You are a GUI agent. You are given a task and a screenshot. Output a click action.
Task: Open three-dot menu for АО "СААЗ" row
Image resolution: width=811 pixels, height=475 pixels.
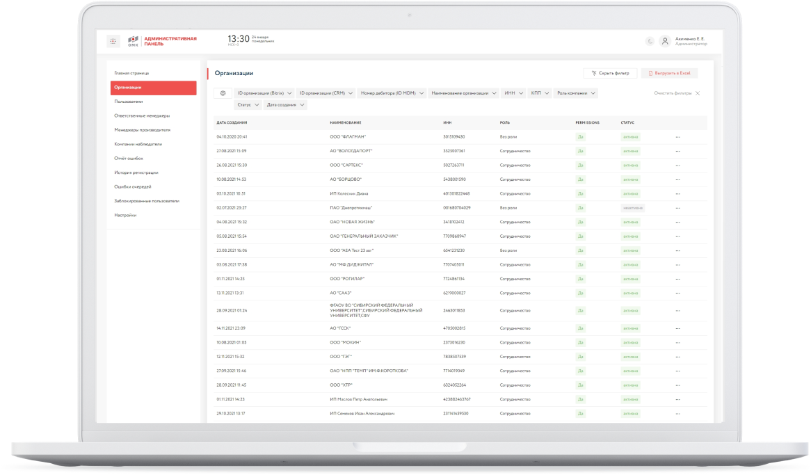[x=677, y=293]
